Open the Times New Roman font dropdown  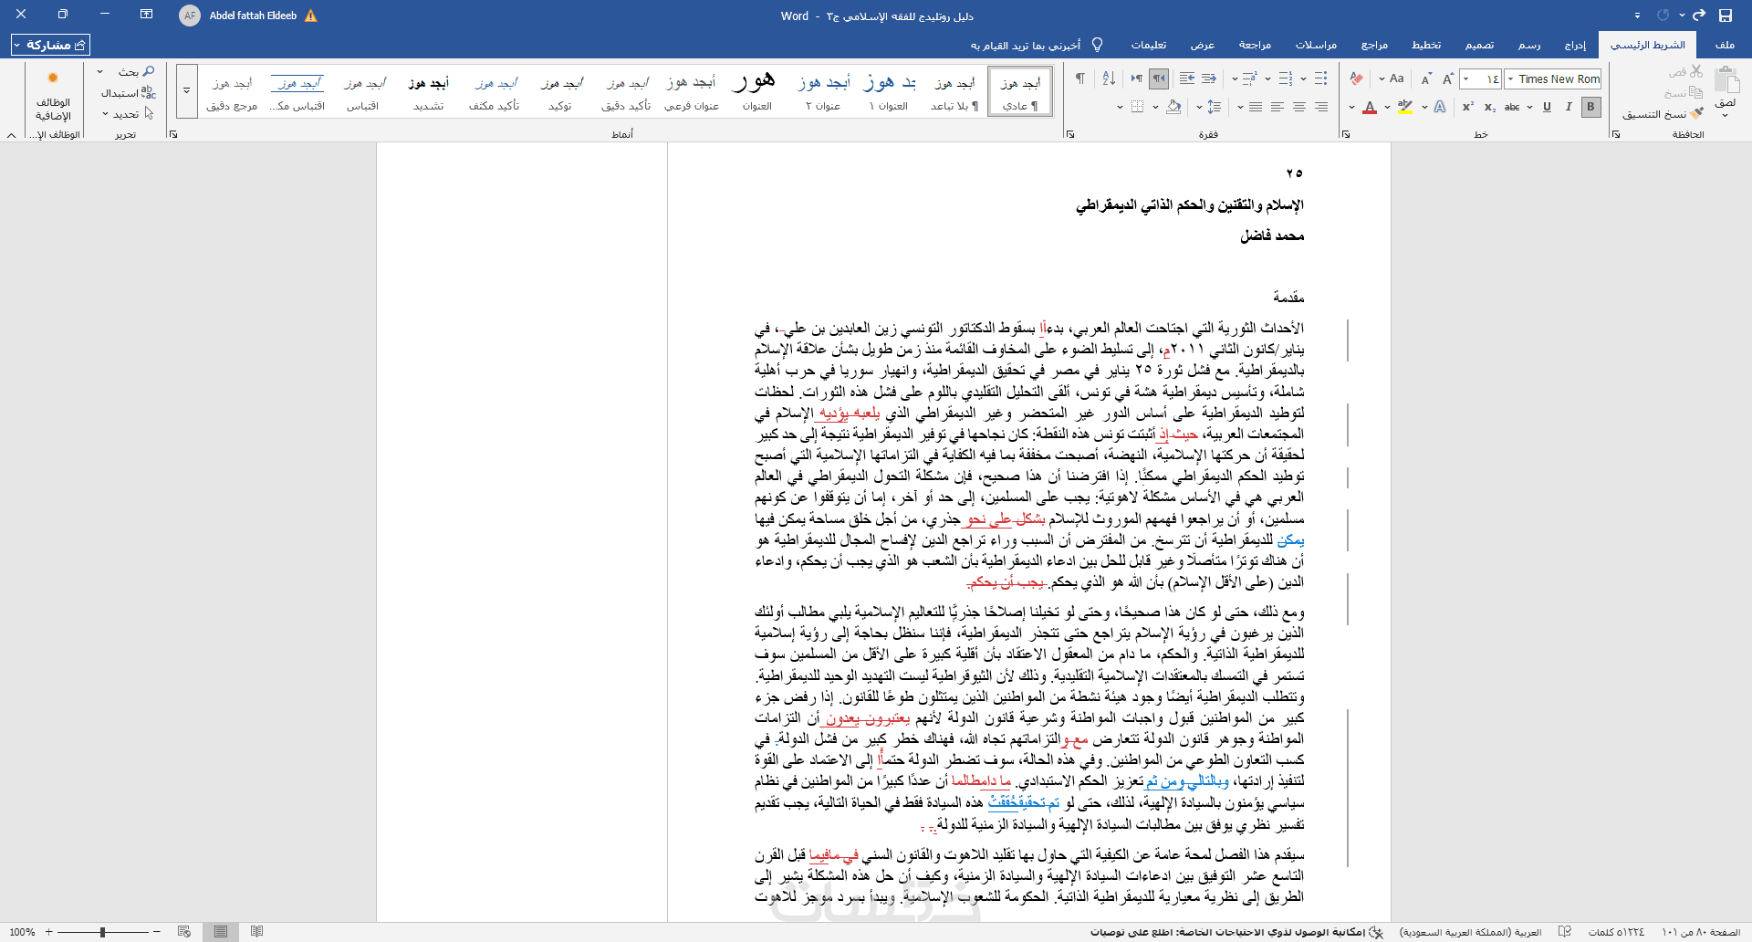(1511, 79)
